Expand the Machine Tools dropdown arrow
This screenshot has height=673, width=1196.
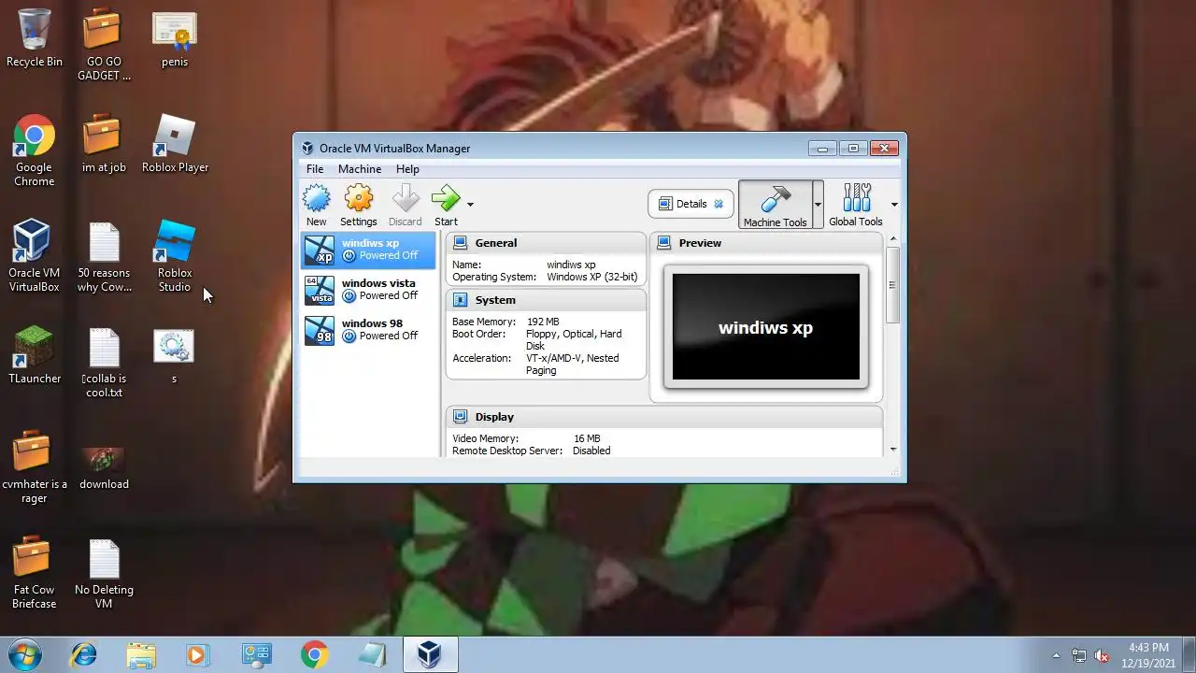click(x=818, y=205)
